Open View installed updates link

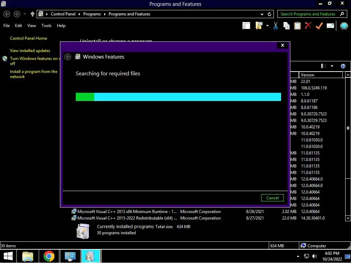tap(30, 51)
